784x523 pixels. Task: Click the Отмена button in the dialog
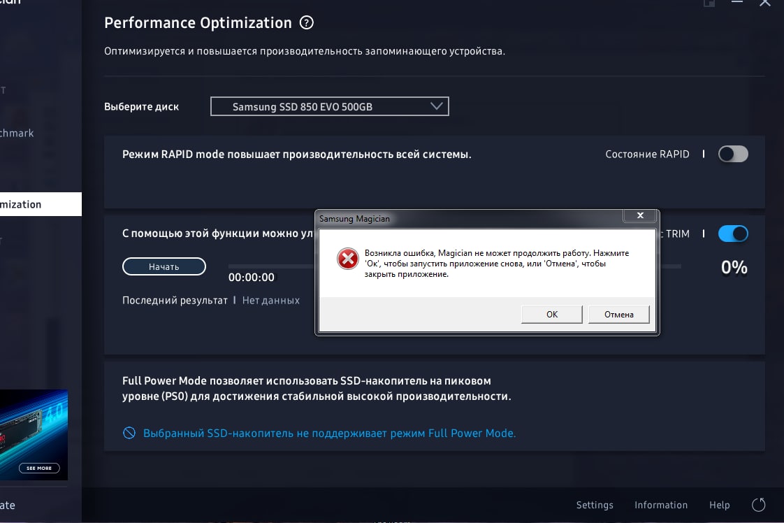click(x=618, y=315)
